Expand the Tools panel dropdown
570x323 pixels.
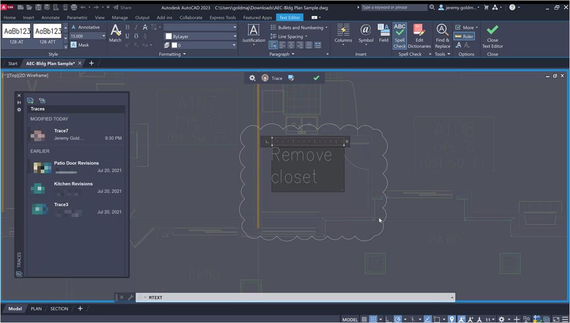[x=442, y=54]
